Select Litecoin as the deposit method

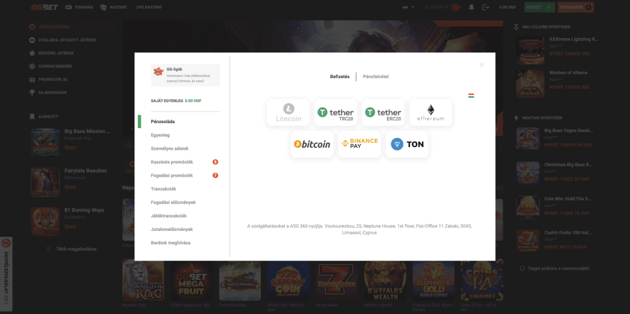click(288, 113)
